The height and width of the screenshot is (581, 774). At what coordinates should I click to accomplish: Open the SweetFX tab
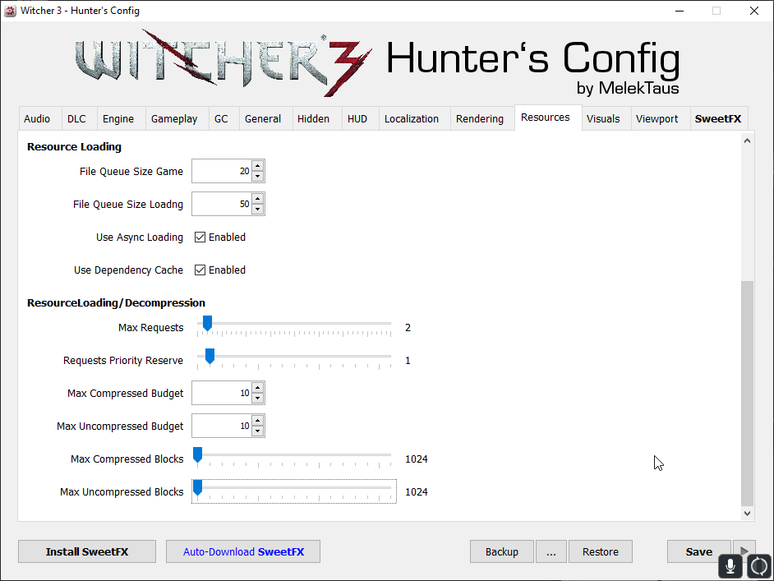coord(717,119)
